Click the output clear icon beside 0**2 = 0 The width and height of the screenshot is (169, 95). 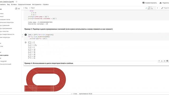[26, 42]
